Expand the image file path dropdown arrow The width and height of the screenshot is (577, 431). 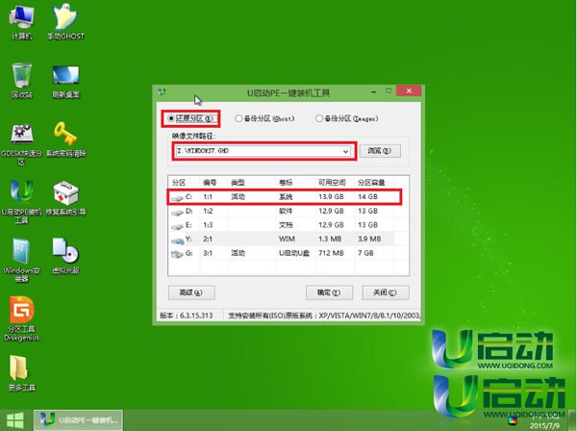tap(345, 151)
